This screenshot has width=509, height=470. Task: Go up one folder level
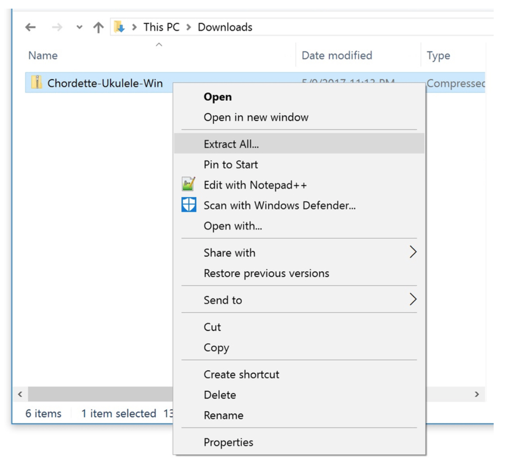pyautogui.click(x=99, y=27)
